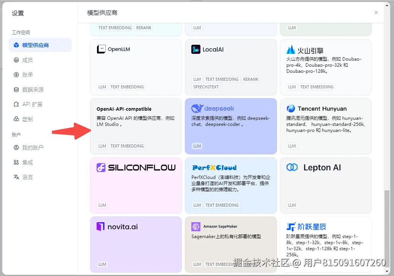Viewport: 394px width, 276px height.
Task: Select the Tencent Hunyuan provider card
Action: 326,126
